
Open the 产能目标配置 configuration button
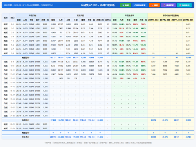pos(140,5)
